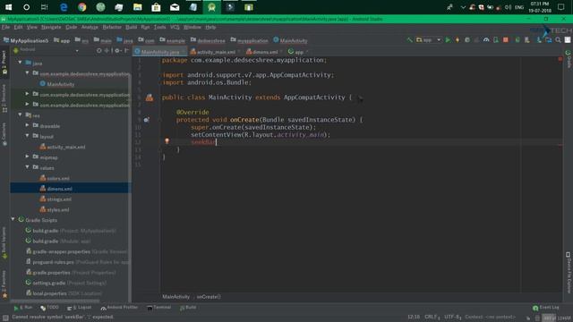
Task: Open the Android Profiler bottom button
Action: tap(119, 308)
